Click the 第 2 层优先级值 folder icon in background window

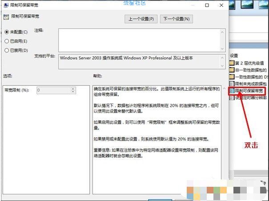[232, 63]
